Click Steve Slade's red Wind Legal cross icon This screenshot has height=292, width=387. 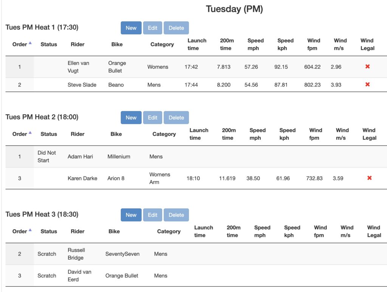368,85
